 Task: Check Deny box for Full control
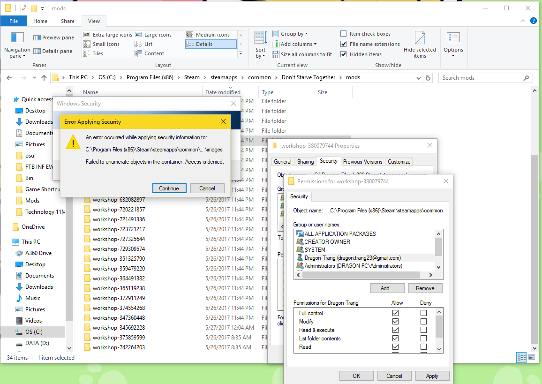tap(423, 313)
